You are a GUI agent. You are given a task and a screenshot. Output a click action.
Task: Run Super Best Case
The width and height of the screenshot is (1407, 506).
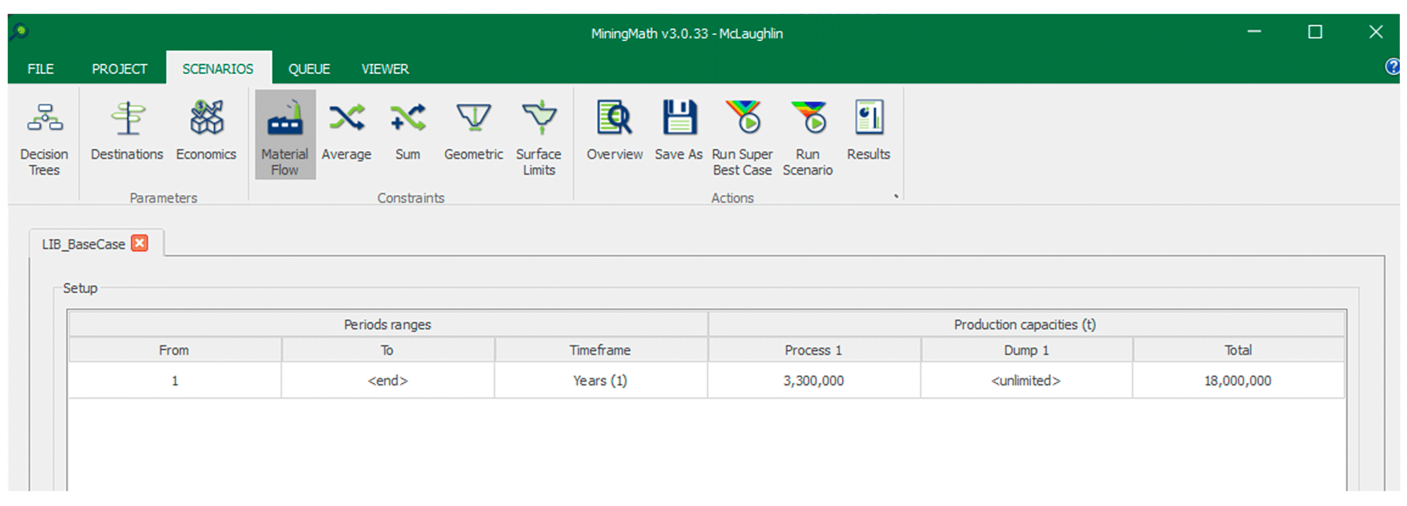tap(742, 137)
